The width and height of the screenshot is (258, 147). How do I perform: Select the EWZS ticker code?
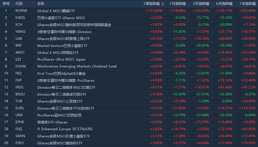(x=20, y=18)
